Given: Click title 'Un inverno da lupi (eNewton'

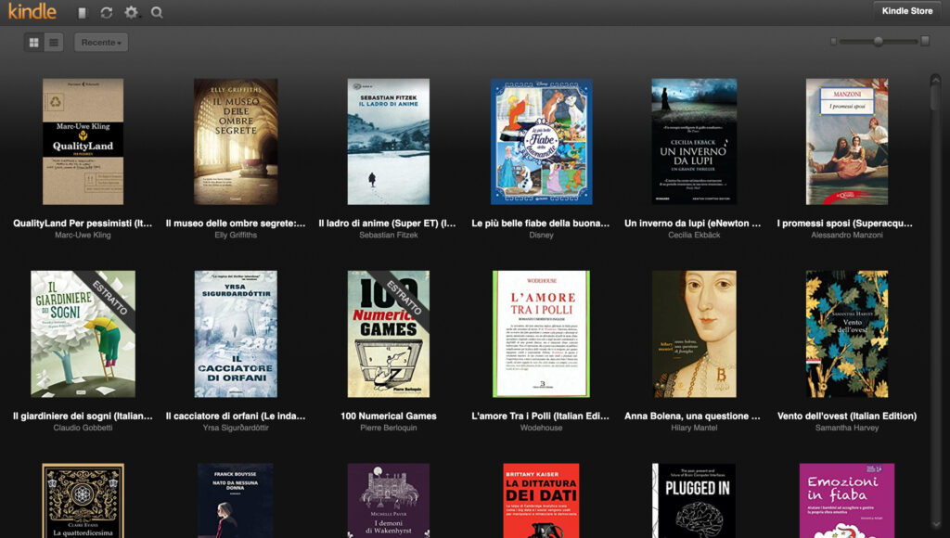Looking at the screenshot, I should click(692, 223).
